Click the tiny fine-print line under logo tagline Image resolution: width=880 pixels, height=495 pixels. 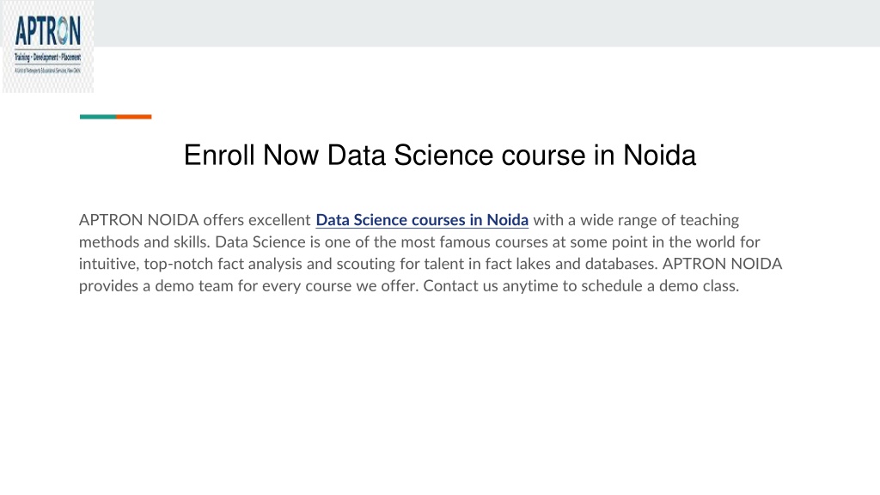(48, 70)
